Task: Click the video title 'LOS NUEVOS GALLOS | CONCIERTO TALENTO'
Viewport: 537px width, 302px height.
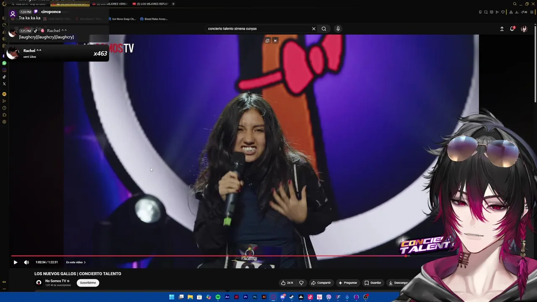Action: (78, 274)
